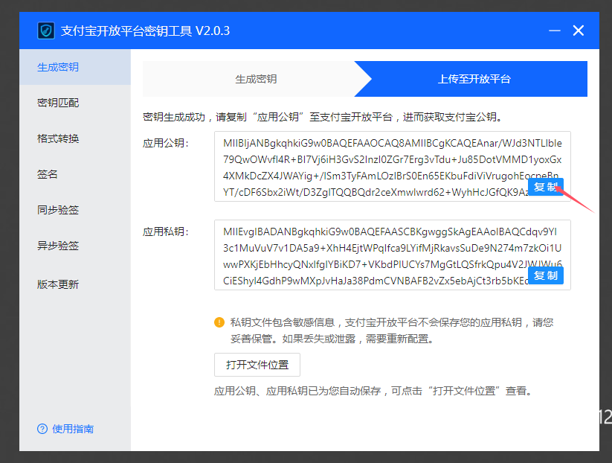Open 同步验签 from the sidebar
The image size is (612, 463).
tap(58, 210)
